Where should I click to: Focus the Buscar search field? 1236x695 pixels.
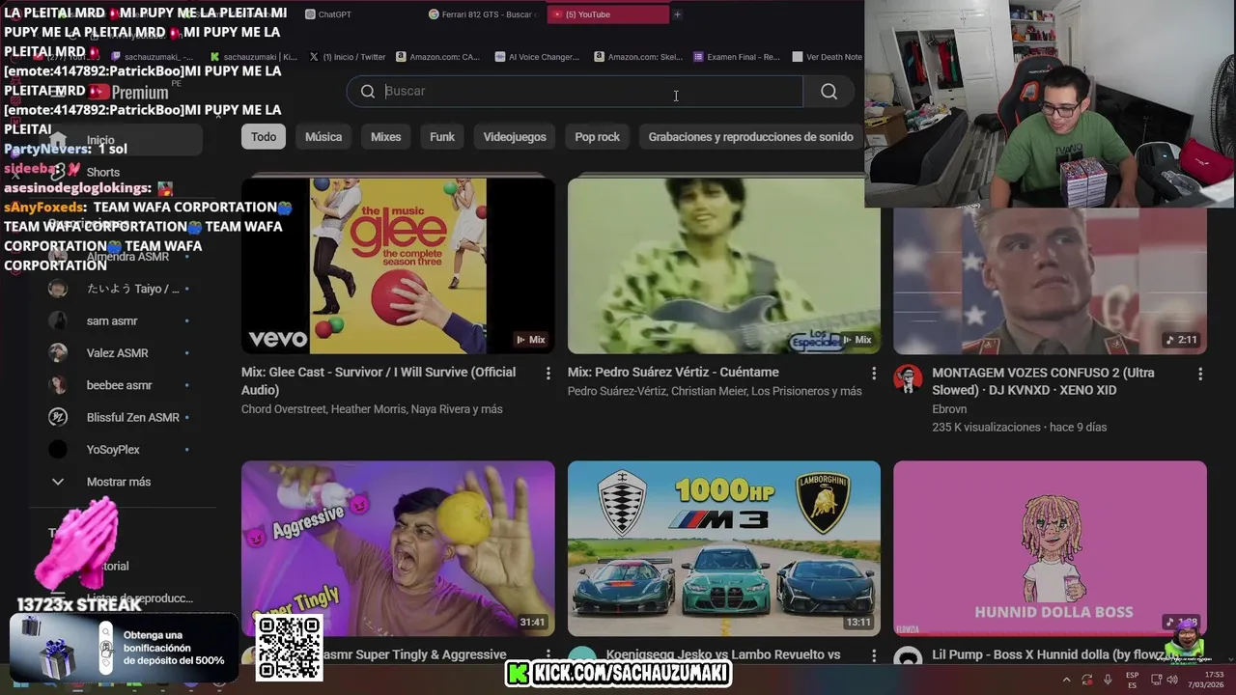575,91
